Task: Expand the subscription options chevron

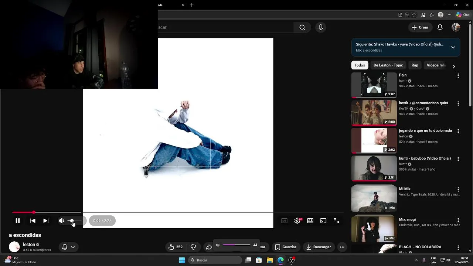Action: pyautogui.click(x=73, y=247)
